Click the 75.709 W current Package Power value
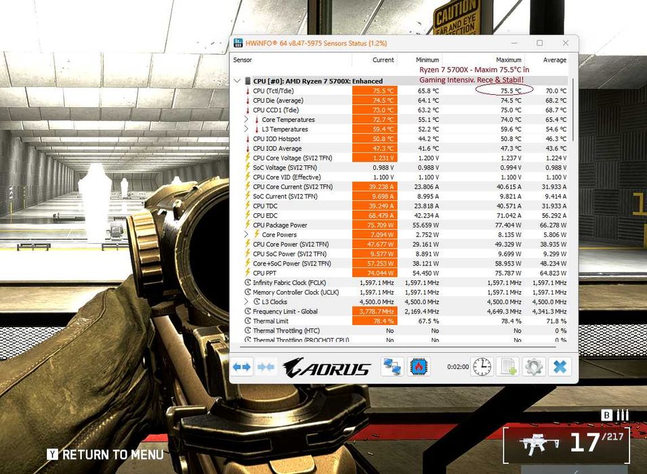 pyautogui.click(x=375, y=225)
